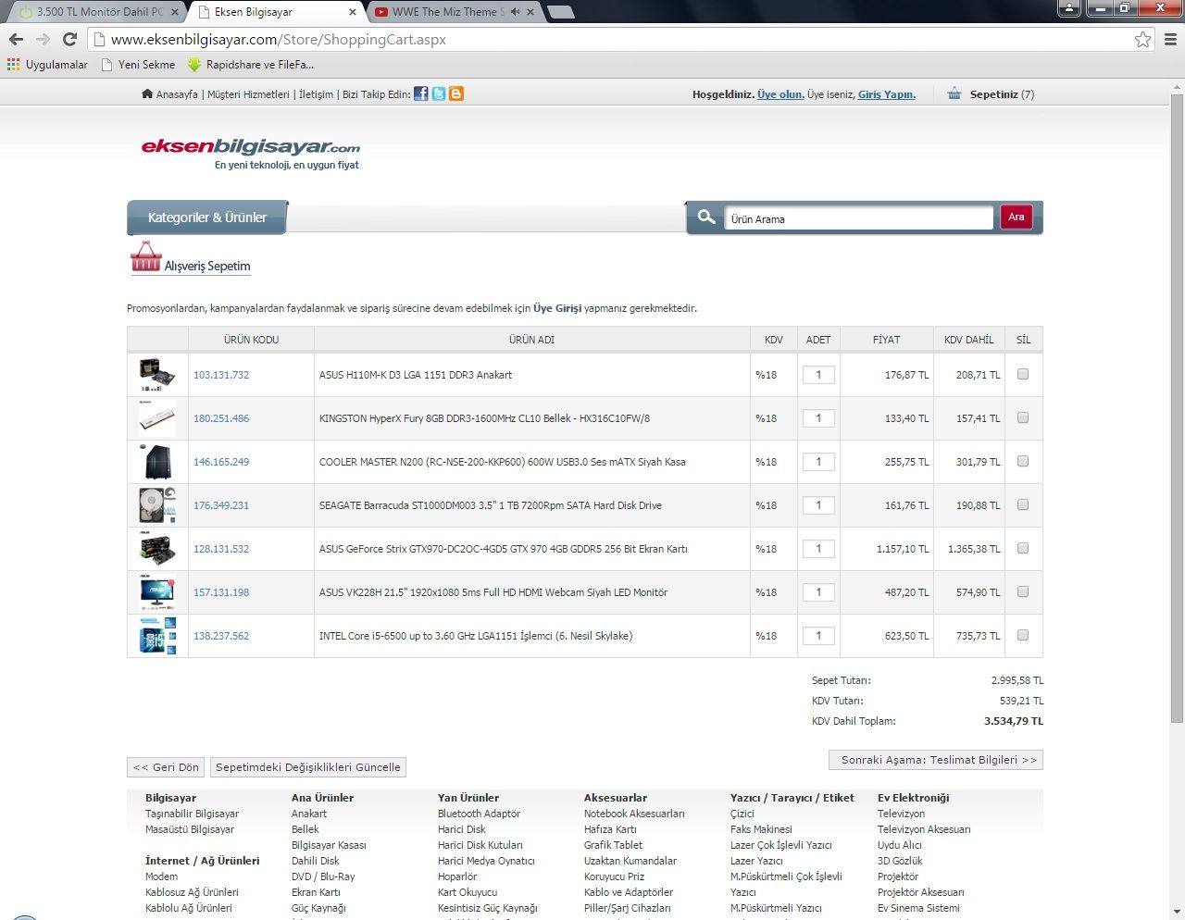This screenshot has width=1185, height=920.
Task: Go back with the browser back arrow
Action: 16,39
